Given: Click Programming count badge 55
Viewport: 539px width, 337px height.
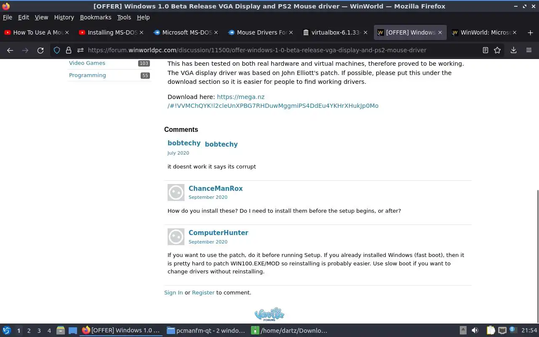Looking at the screenshot, I should click(x=145, y=75).
